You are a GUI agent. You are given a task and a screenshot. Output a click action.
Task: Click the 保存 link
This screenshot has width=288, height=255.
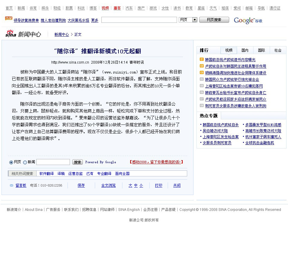(81, 185)
